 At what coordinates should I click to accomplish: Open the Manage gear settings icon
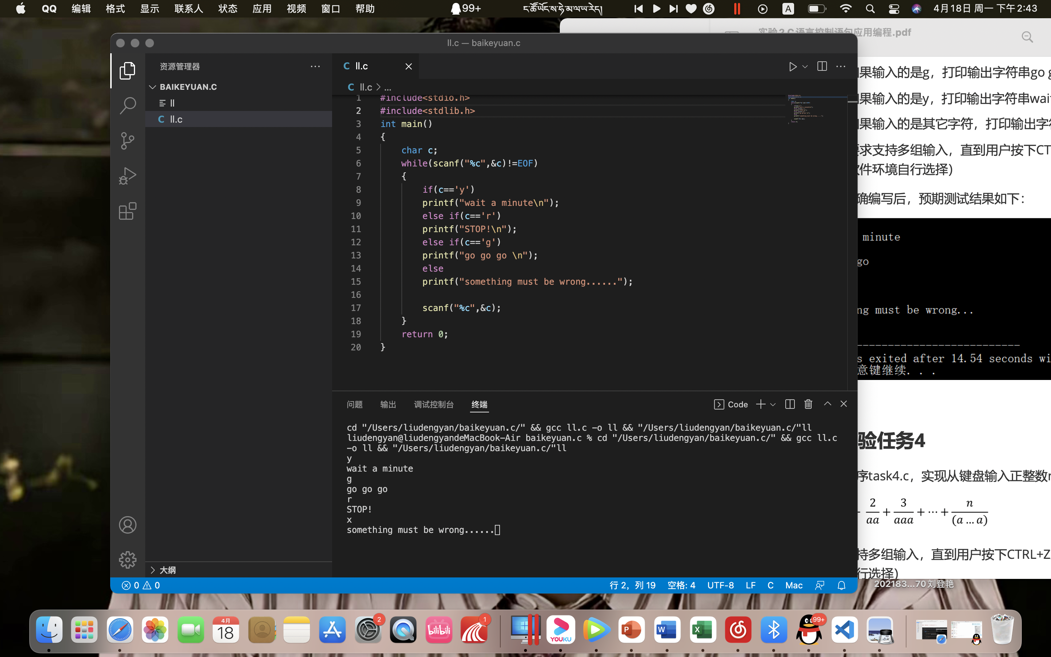[x=127, y=560]
